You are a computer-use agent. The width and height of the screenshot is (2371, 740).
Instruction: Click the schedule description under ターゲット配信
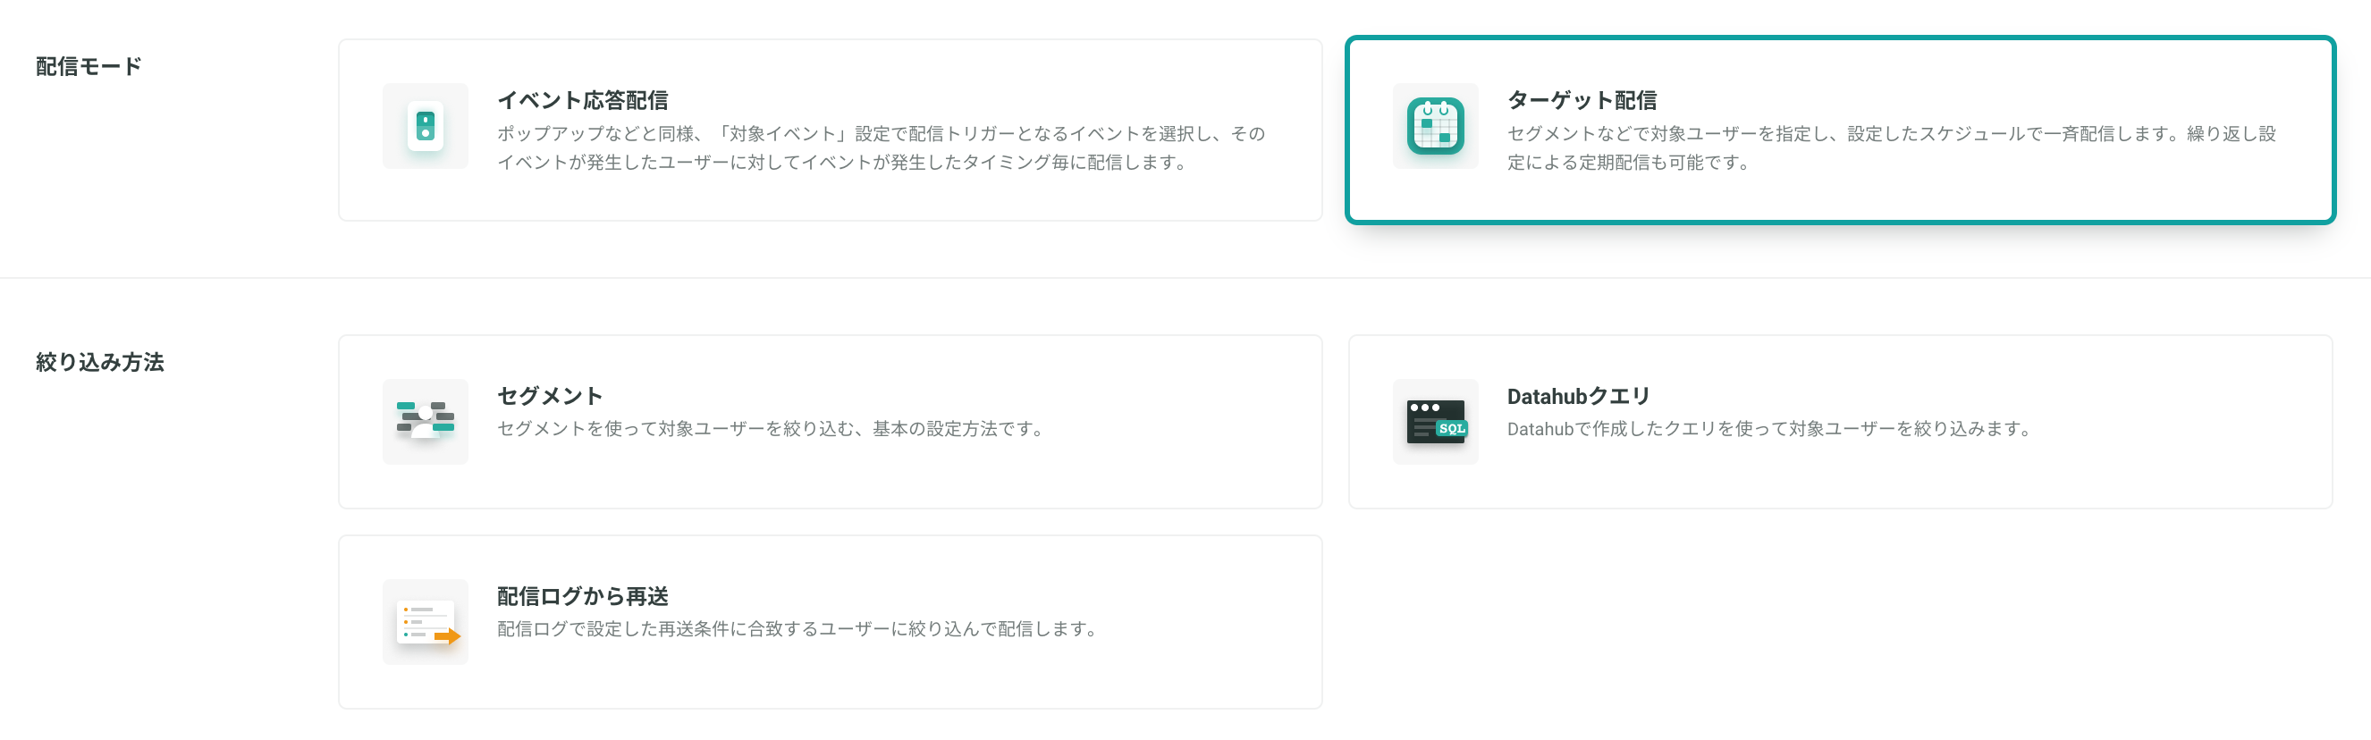coord(1892,147)
